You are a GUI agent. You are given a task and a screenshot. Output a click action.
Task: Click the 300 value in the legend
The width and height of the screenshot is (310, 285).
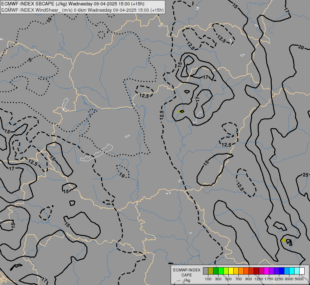point(218,279)
